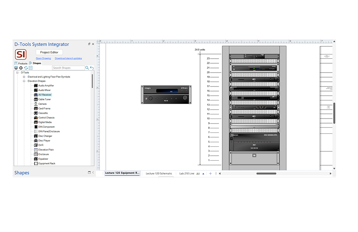Select the Crestron DM-MD8X8 unit in rack
Viewport: 358px width, 232px height.
coord(254,142)
